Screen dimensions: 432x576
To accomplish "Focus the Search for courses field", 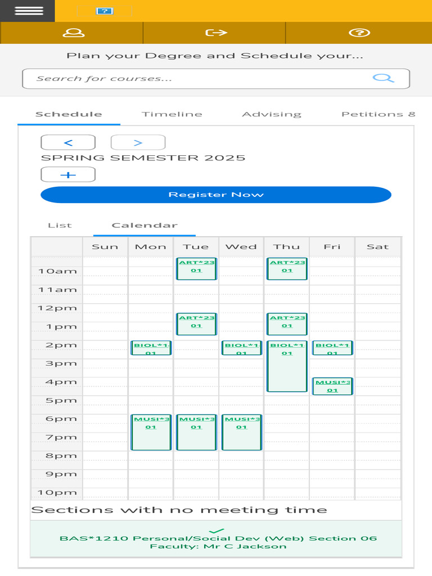I will (216, 79).
